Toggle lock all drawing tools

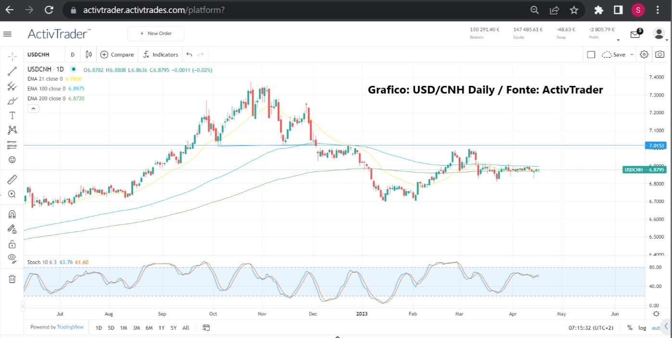coord(13,244)
